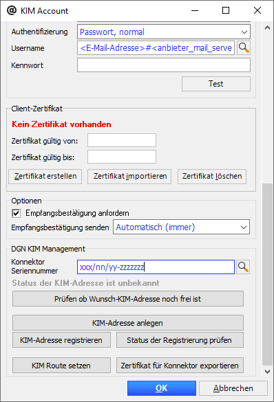Click the @ KIM Account title icon

12,10
